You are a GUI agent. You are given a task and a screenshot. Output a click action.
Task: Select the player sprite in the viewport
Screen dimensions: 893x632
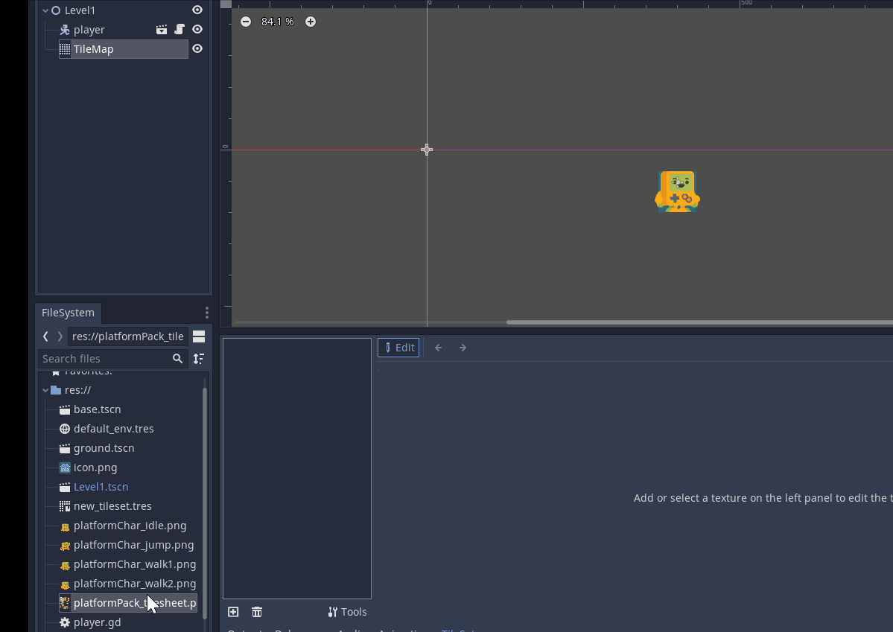(x=677, y=191)
